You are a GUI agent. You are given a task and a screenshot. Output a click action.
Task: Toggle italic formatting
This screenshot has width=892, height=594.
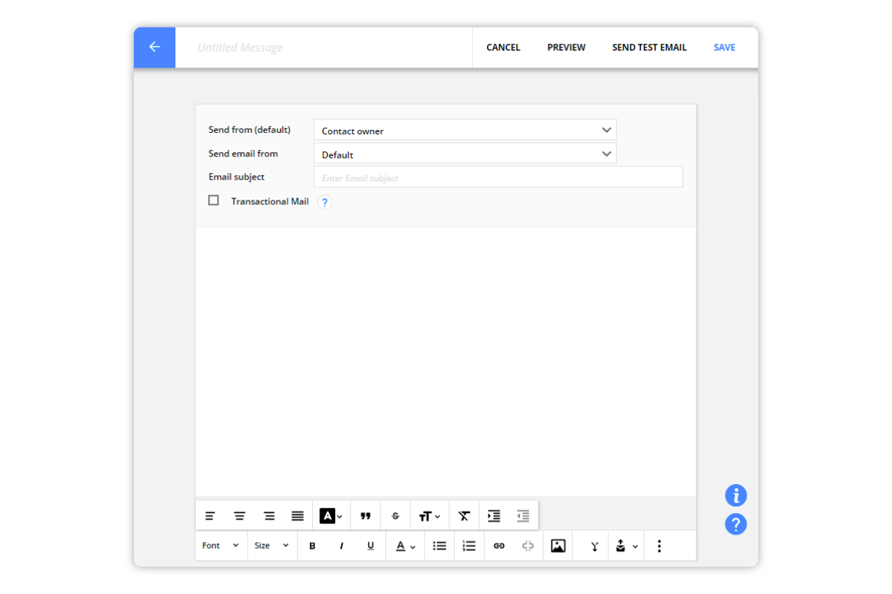coord(342,546)
